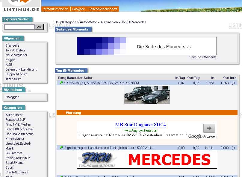Click the Out value '1.263'
This screenshot has height=177, width=242.
225,83
